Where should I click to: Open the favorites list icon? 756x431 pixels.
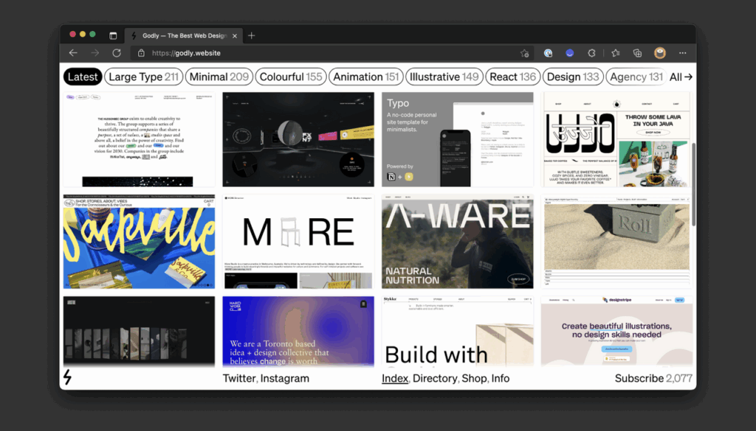tap(616, 53)
